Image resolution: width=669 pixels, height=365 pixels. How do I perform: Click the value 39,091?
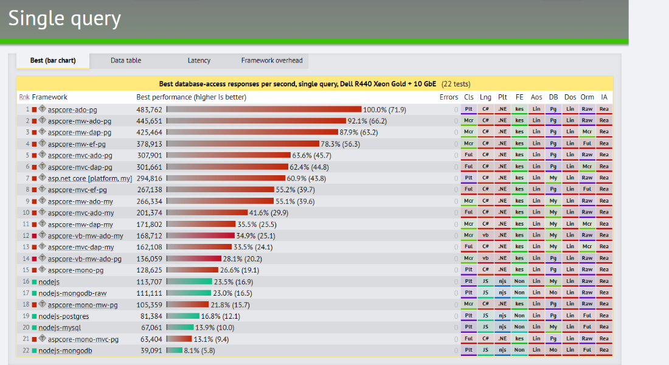point(151,351)
